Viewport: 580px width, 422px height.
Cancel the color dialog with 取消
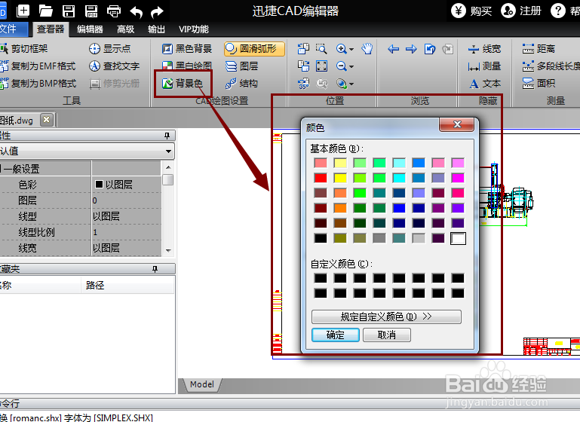coord(387,335)
